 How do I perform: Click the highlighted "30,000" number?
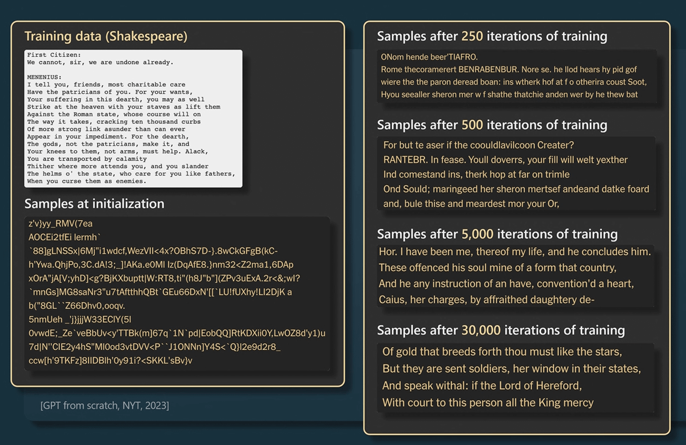481,330
